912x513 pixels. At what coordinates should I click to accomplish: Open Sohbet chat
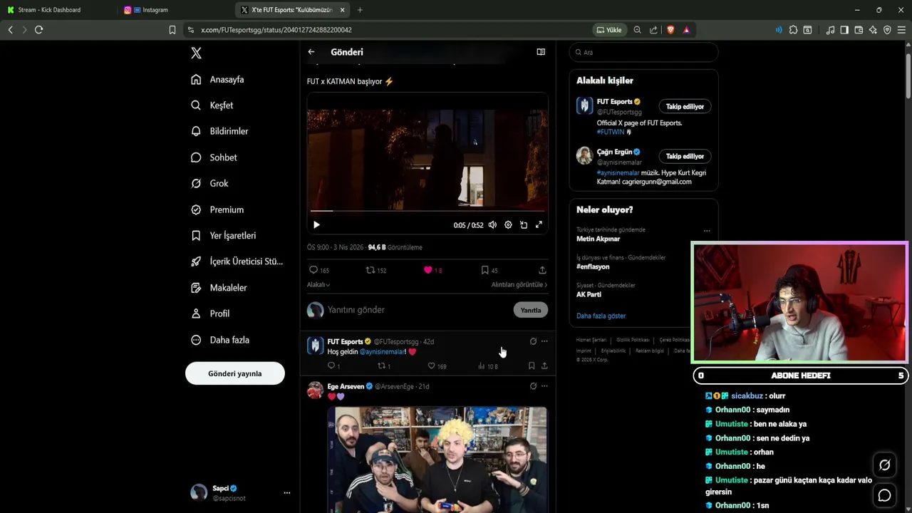coord(214,157)
